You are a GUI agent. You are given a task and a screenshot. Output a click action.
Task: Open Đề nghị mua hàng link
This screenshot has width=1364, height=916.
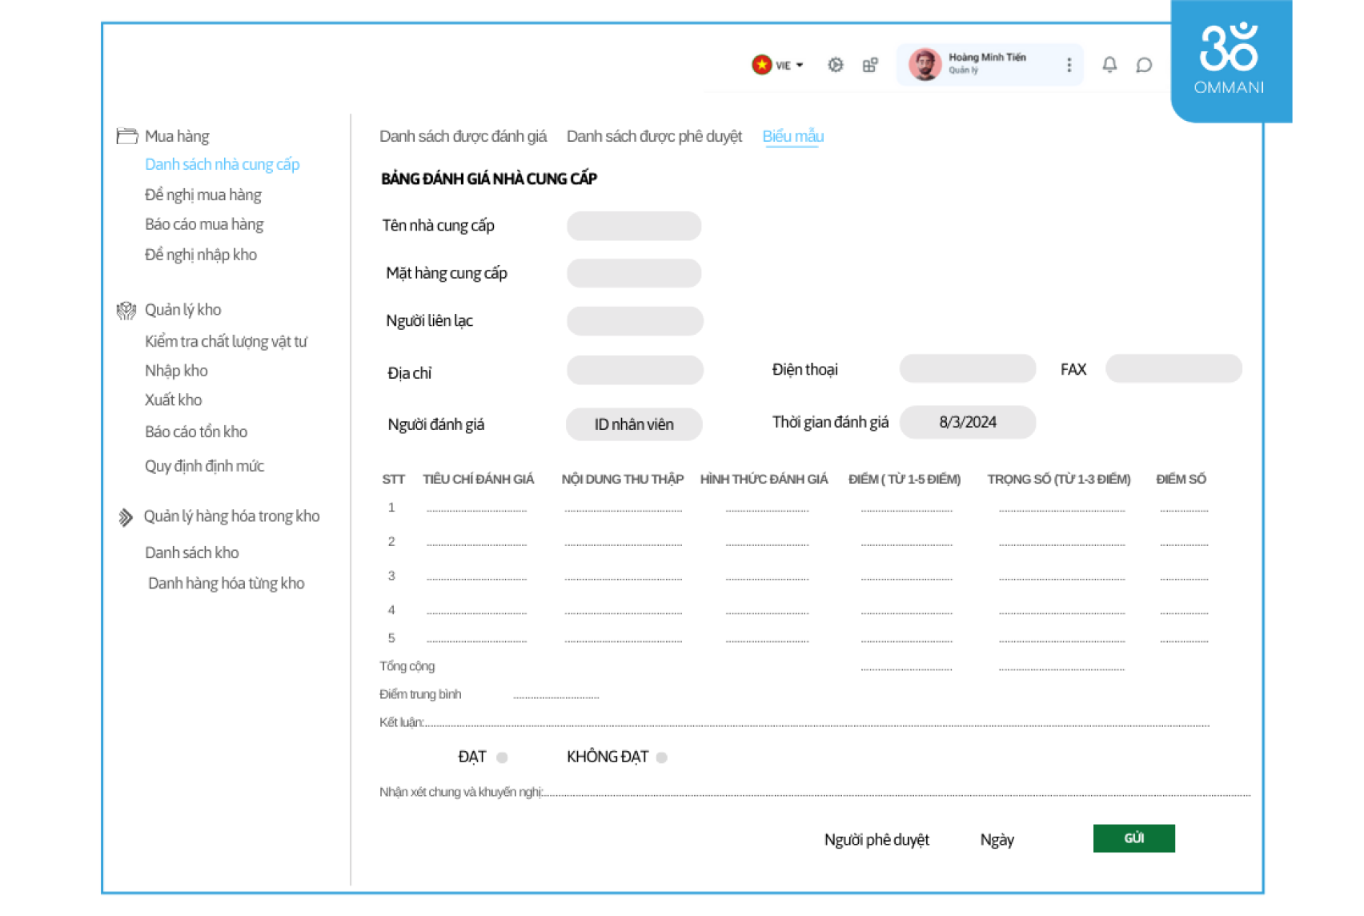point(203,195)
